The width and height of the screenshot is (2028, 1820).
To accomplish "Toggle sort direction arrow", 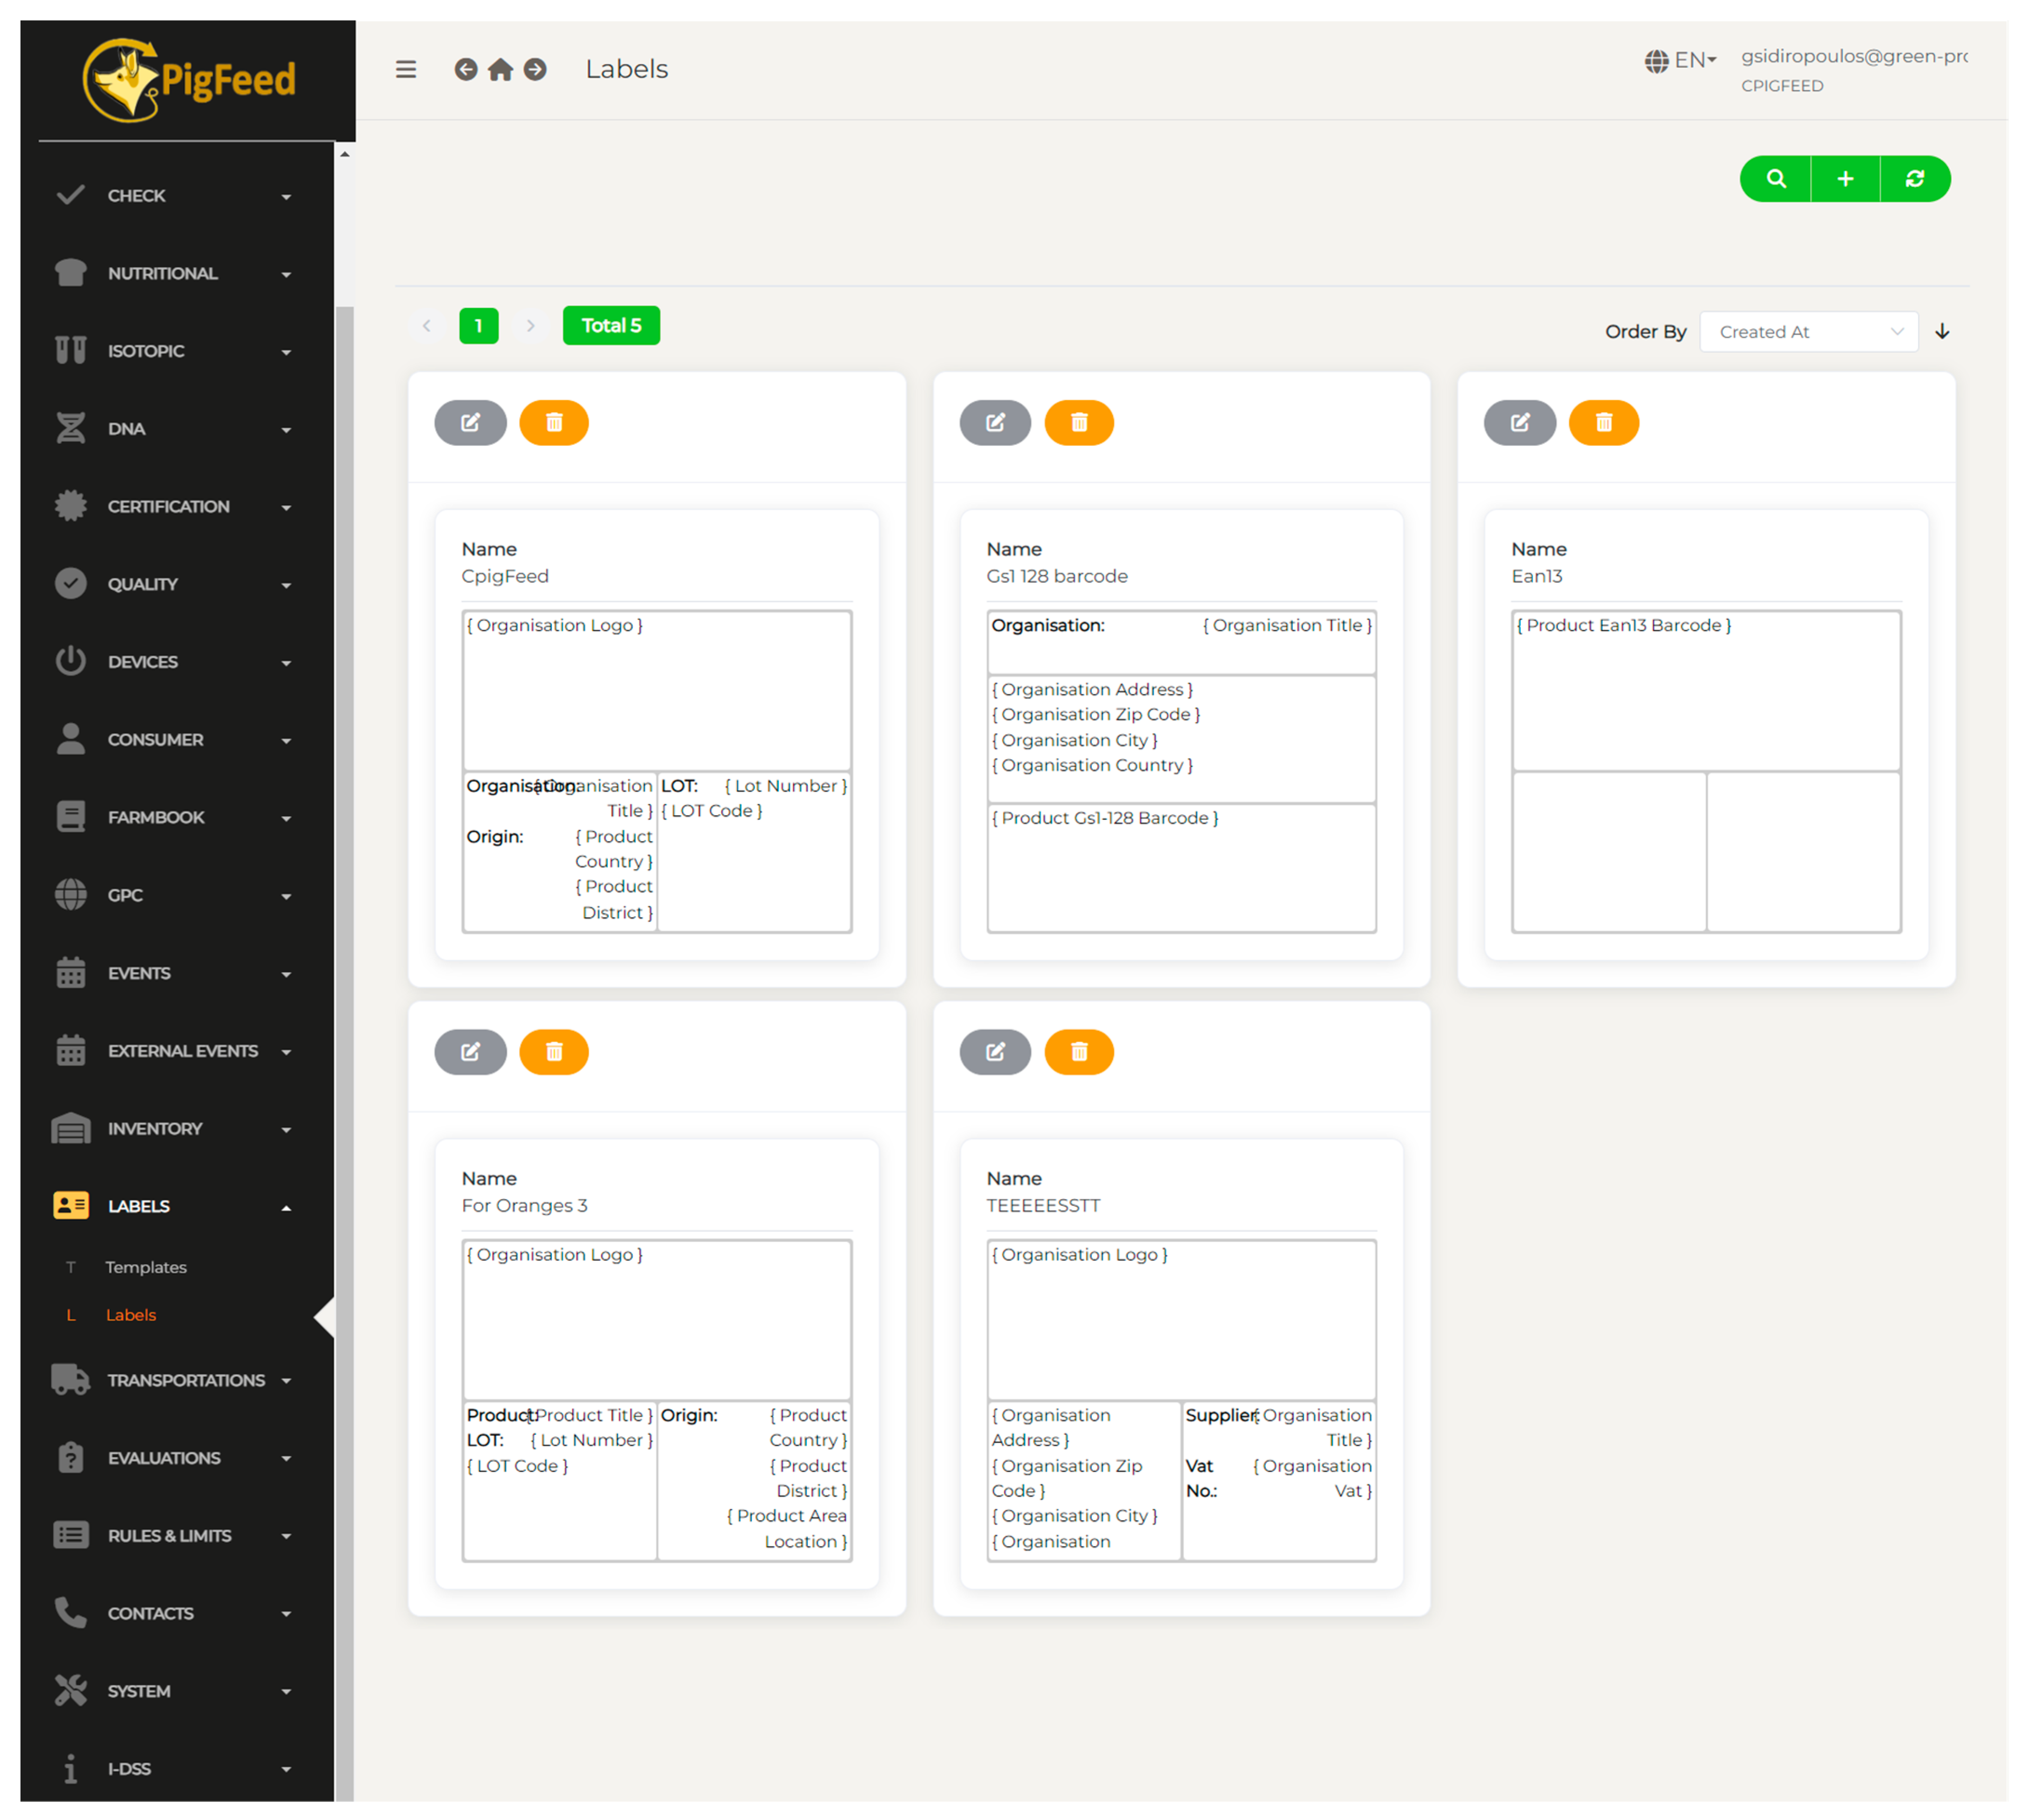I will 1942,332.
